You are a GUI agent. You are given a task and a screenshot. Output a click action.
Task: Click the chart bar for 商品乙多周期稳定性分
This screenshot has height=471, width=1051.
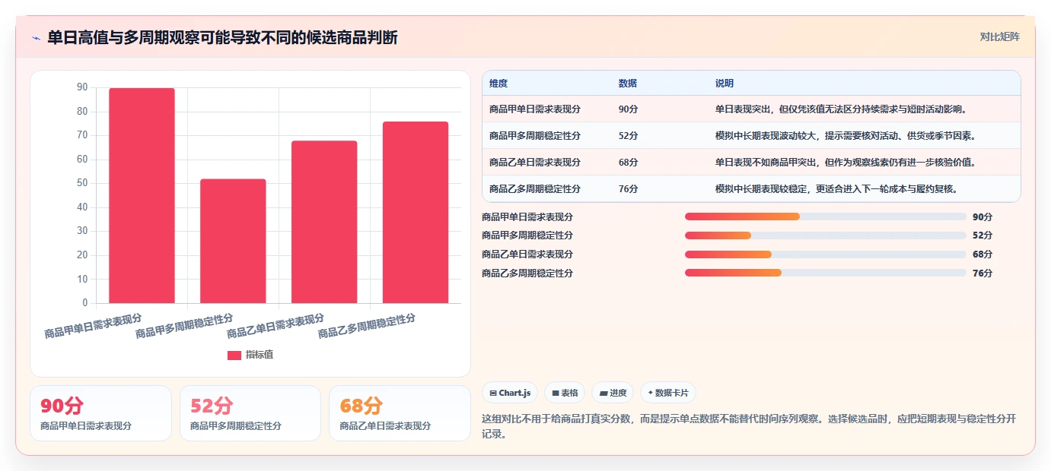[416, 213]
